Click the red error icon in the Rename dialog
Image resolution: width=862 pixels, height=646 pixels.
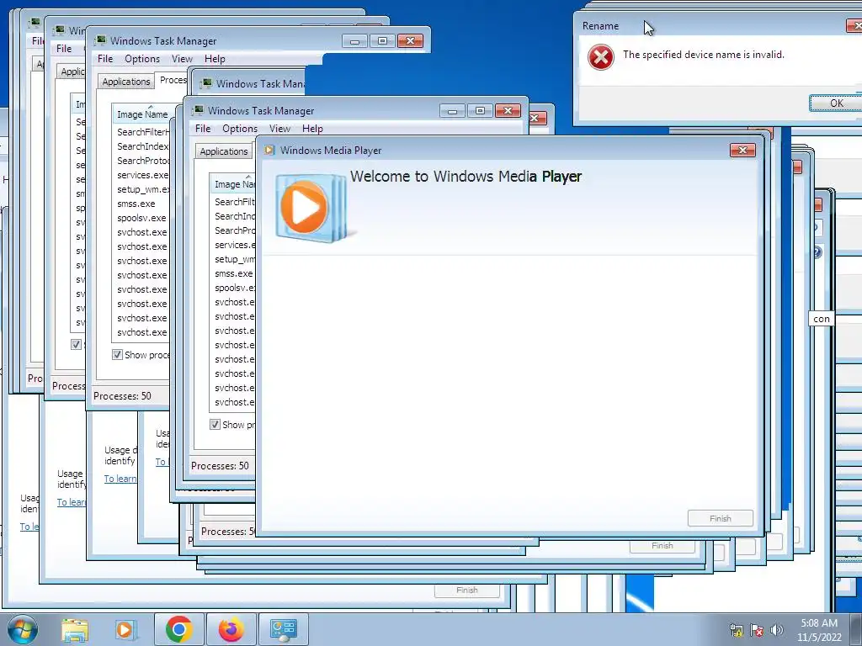[600, 57]
